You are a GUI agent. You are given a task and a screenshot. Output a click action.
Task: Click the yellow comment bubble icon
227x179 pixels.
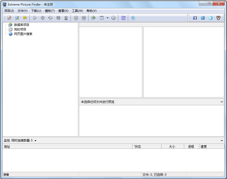[25, 18]
